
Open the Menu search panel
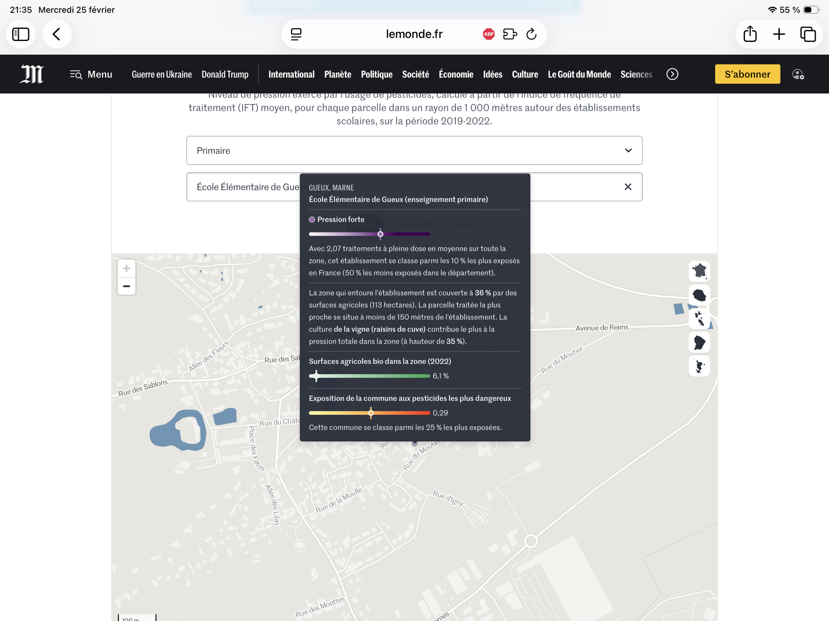coord(91,74)
